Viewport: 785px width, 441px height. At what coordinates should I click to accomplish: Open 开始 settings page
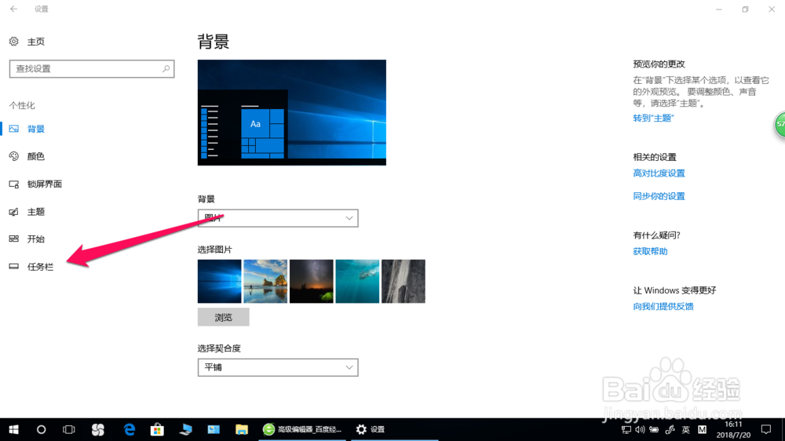(x=36, y=239)
